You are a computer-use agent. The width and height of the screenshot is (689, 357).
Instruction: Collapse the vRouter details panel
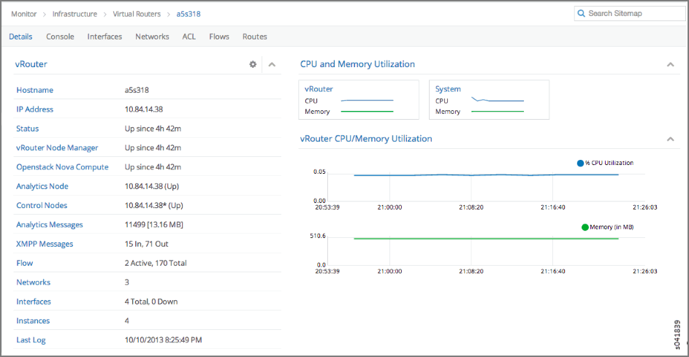coord(272,64)
